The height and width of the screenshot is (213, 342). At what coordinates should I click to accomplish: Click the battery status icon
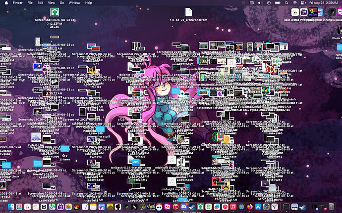pos(278,3)
